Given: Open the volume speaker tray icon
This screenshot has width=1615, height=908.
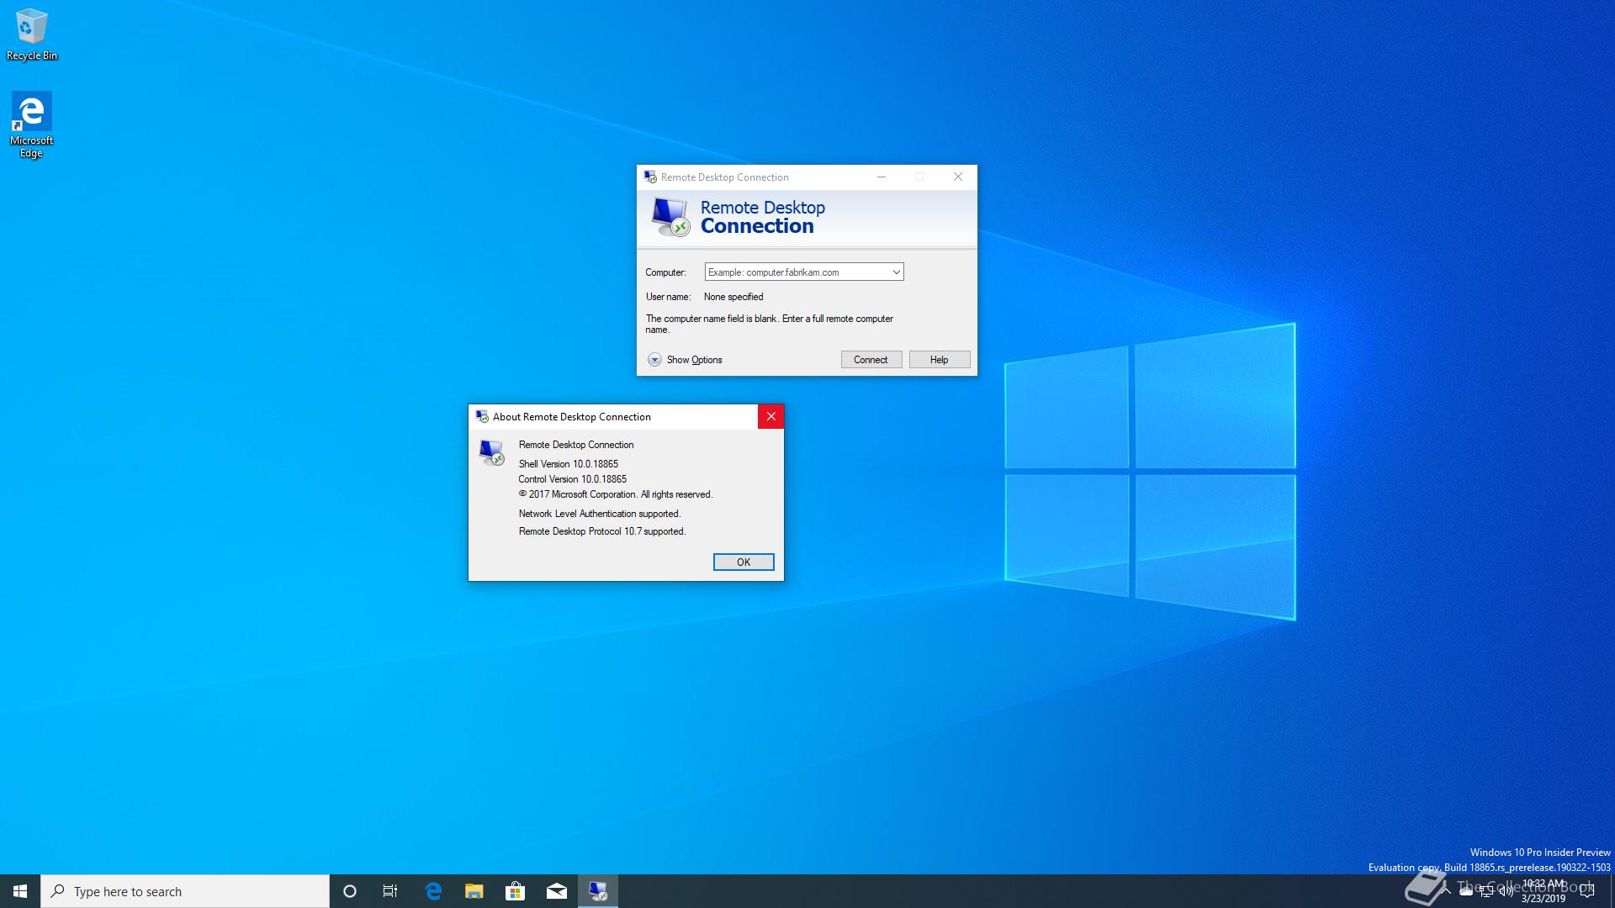Looking at the screenshot, I should (x=1506, y=891).
